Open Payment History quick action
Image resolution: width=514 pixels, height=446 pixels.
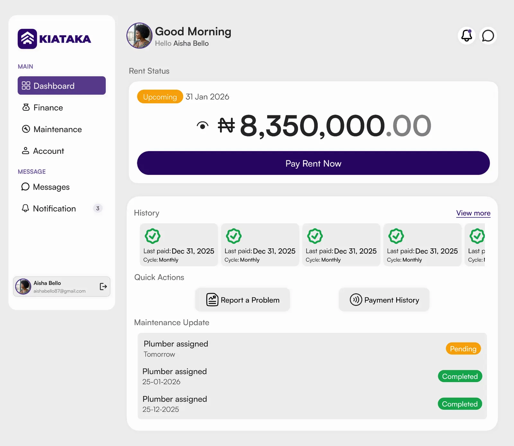(384, 300)
